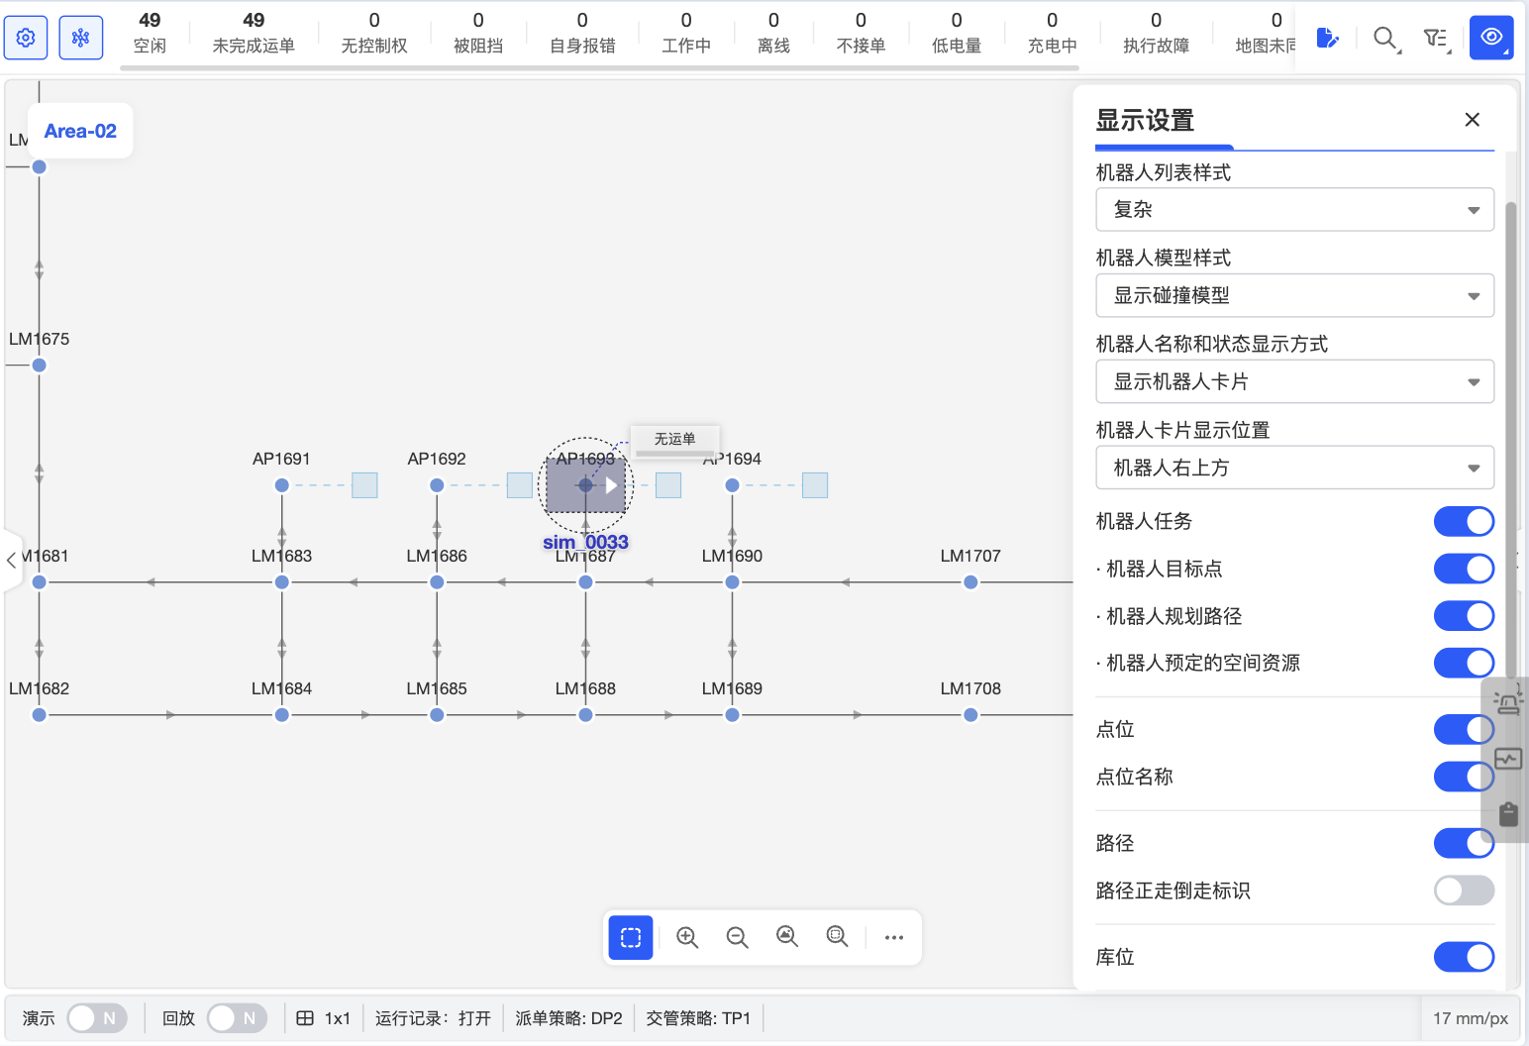This screenshot has width=1529, height=1046.
Task: Open the 机器人模型样式 dropdown
Action: click(x=1293, y=295)
